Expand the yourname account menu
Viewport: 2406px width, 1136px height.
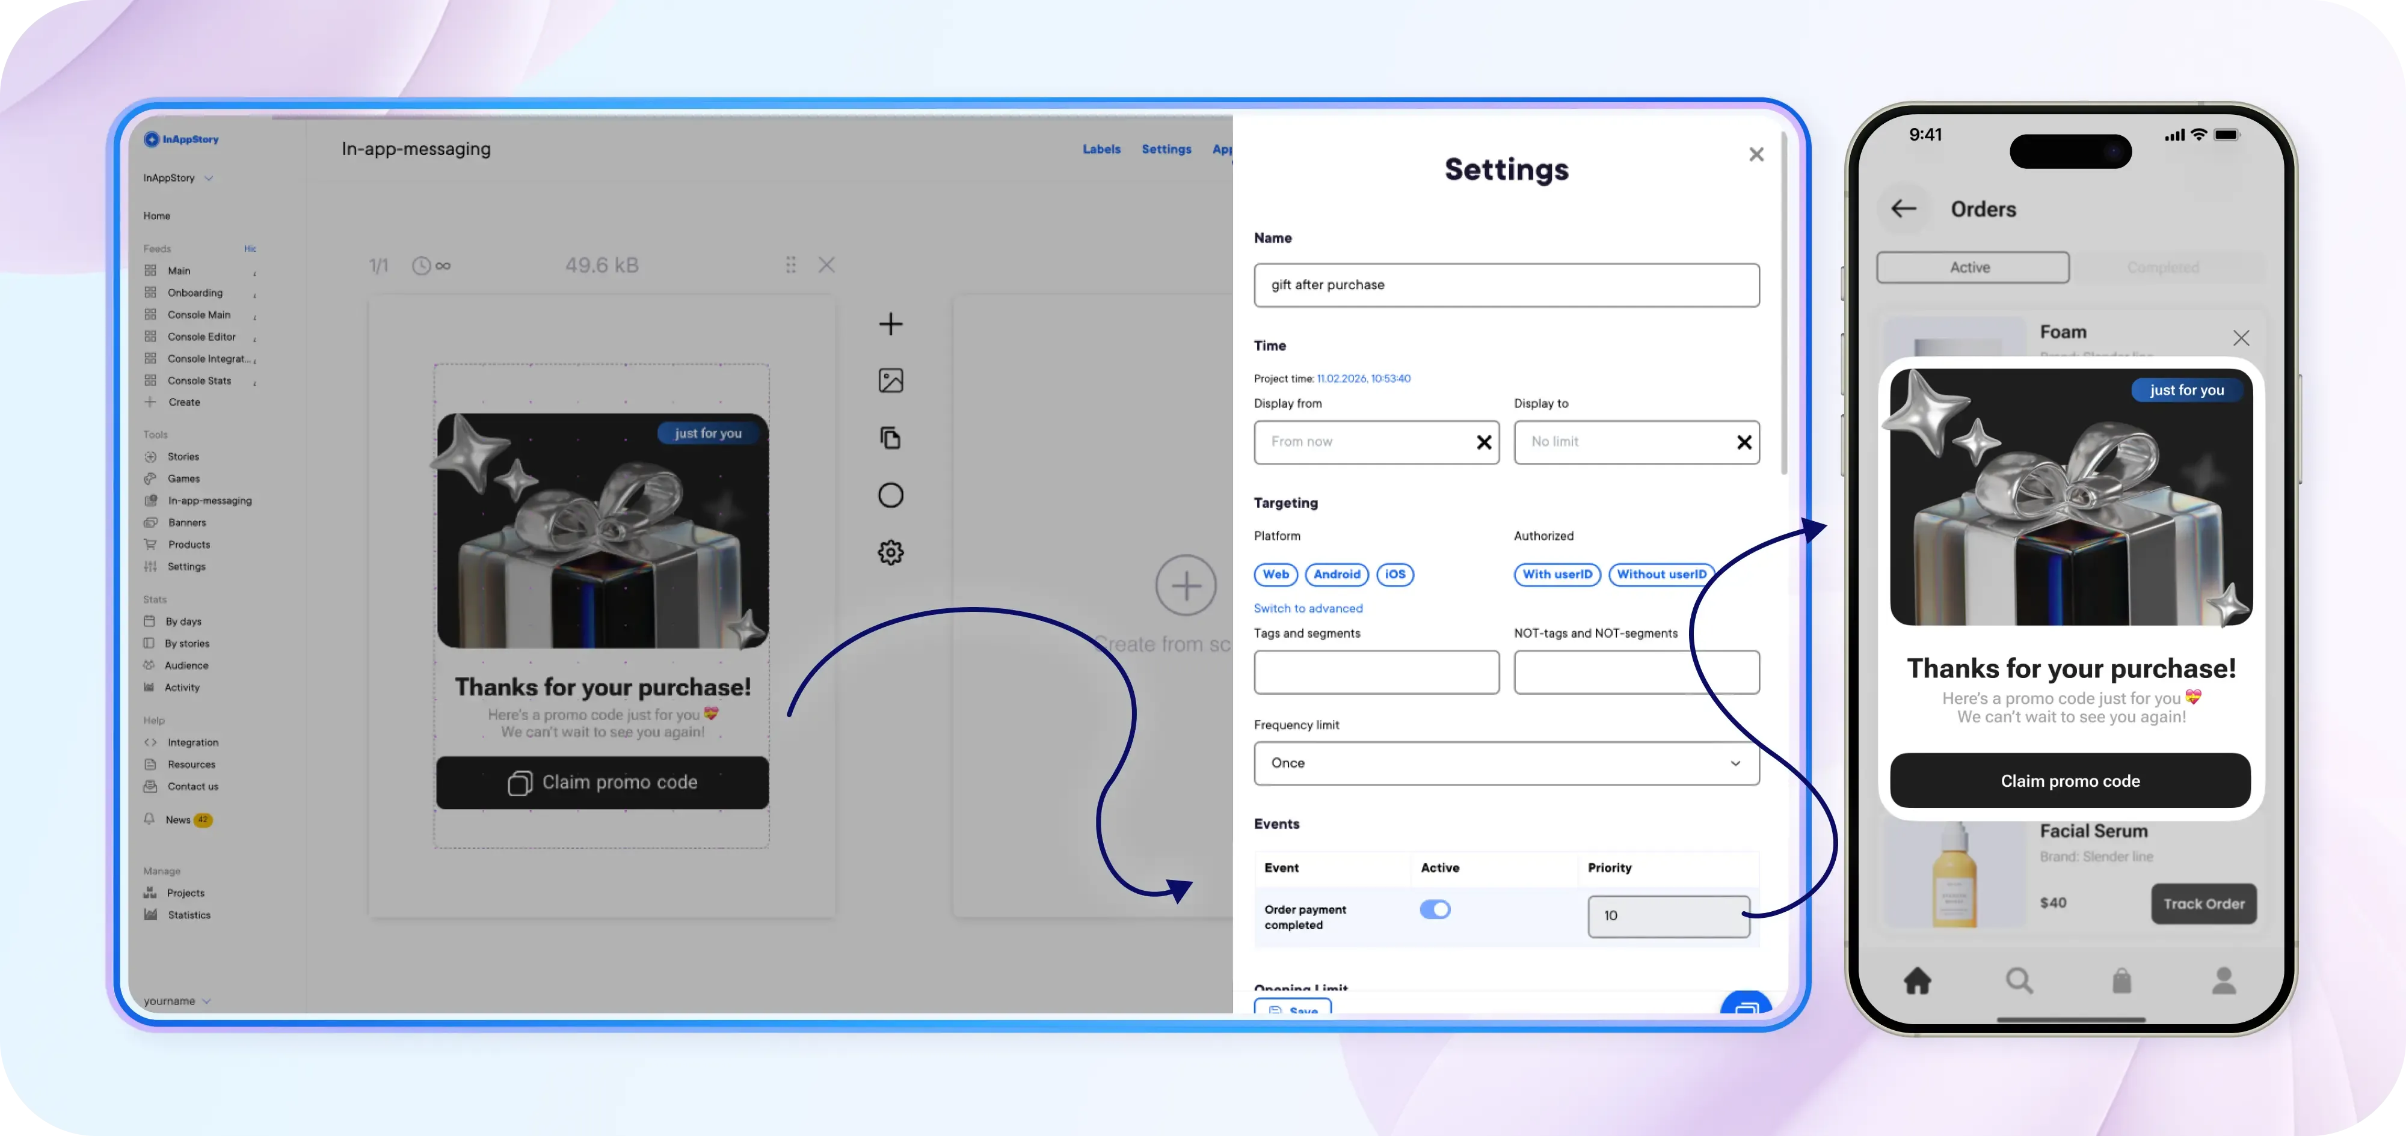click(177, 1001)
